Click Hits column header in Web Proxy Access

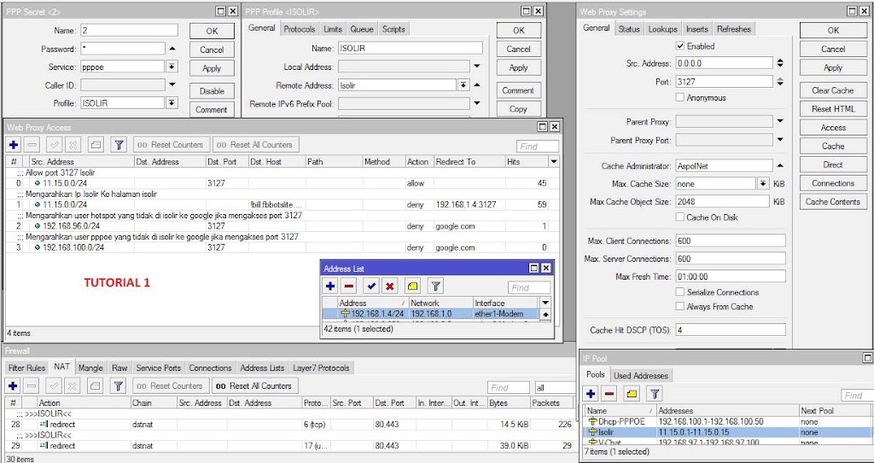pyautogui.click(x=526, y=161)
